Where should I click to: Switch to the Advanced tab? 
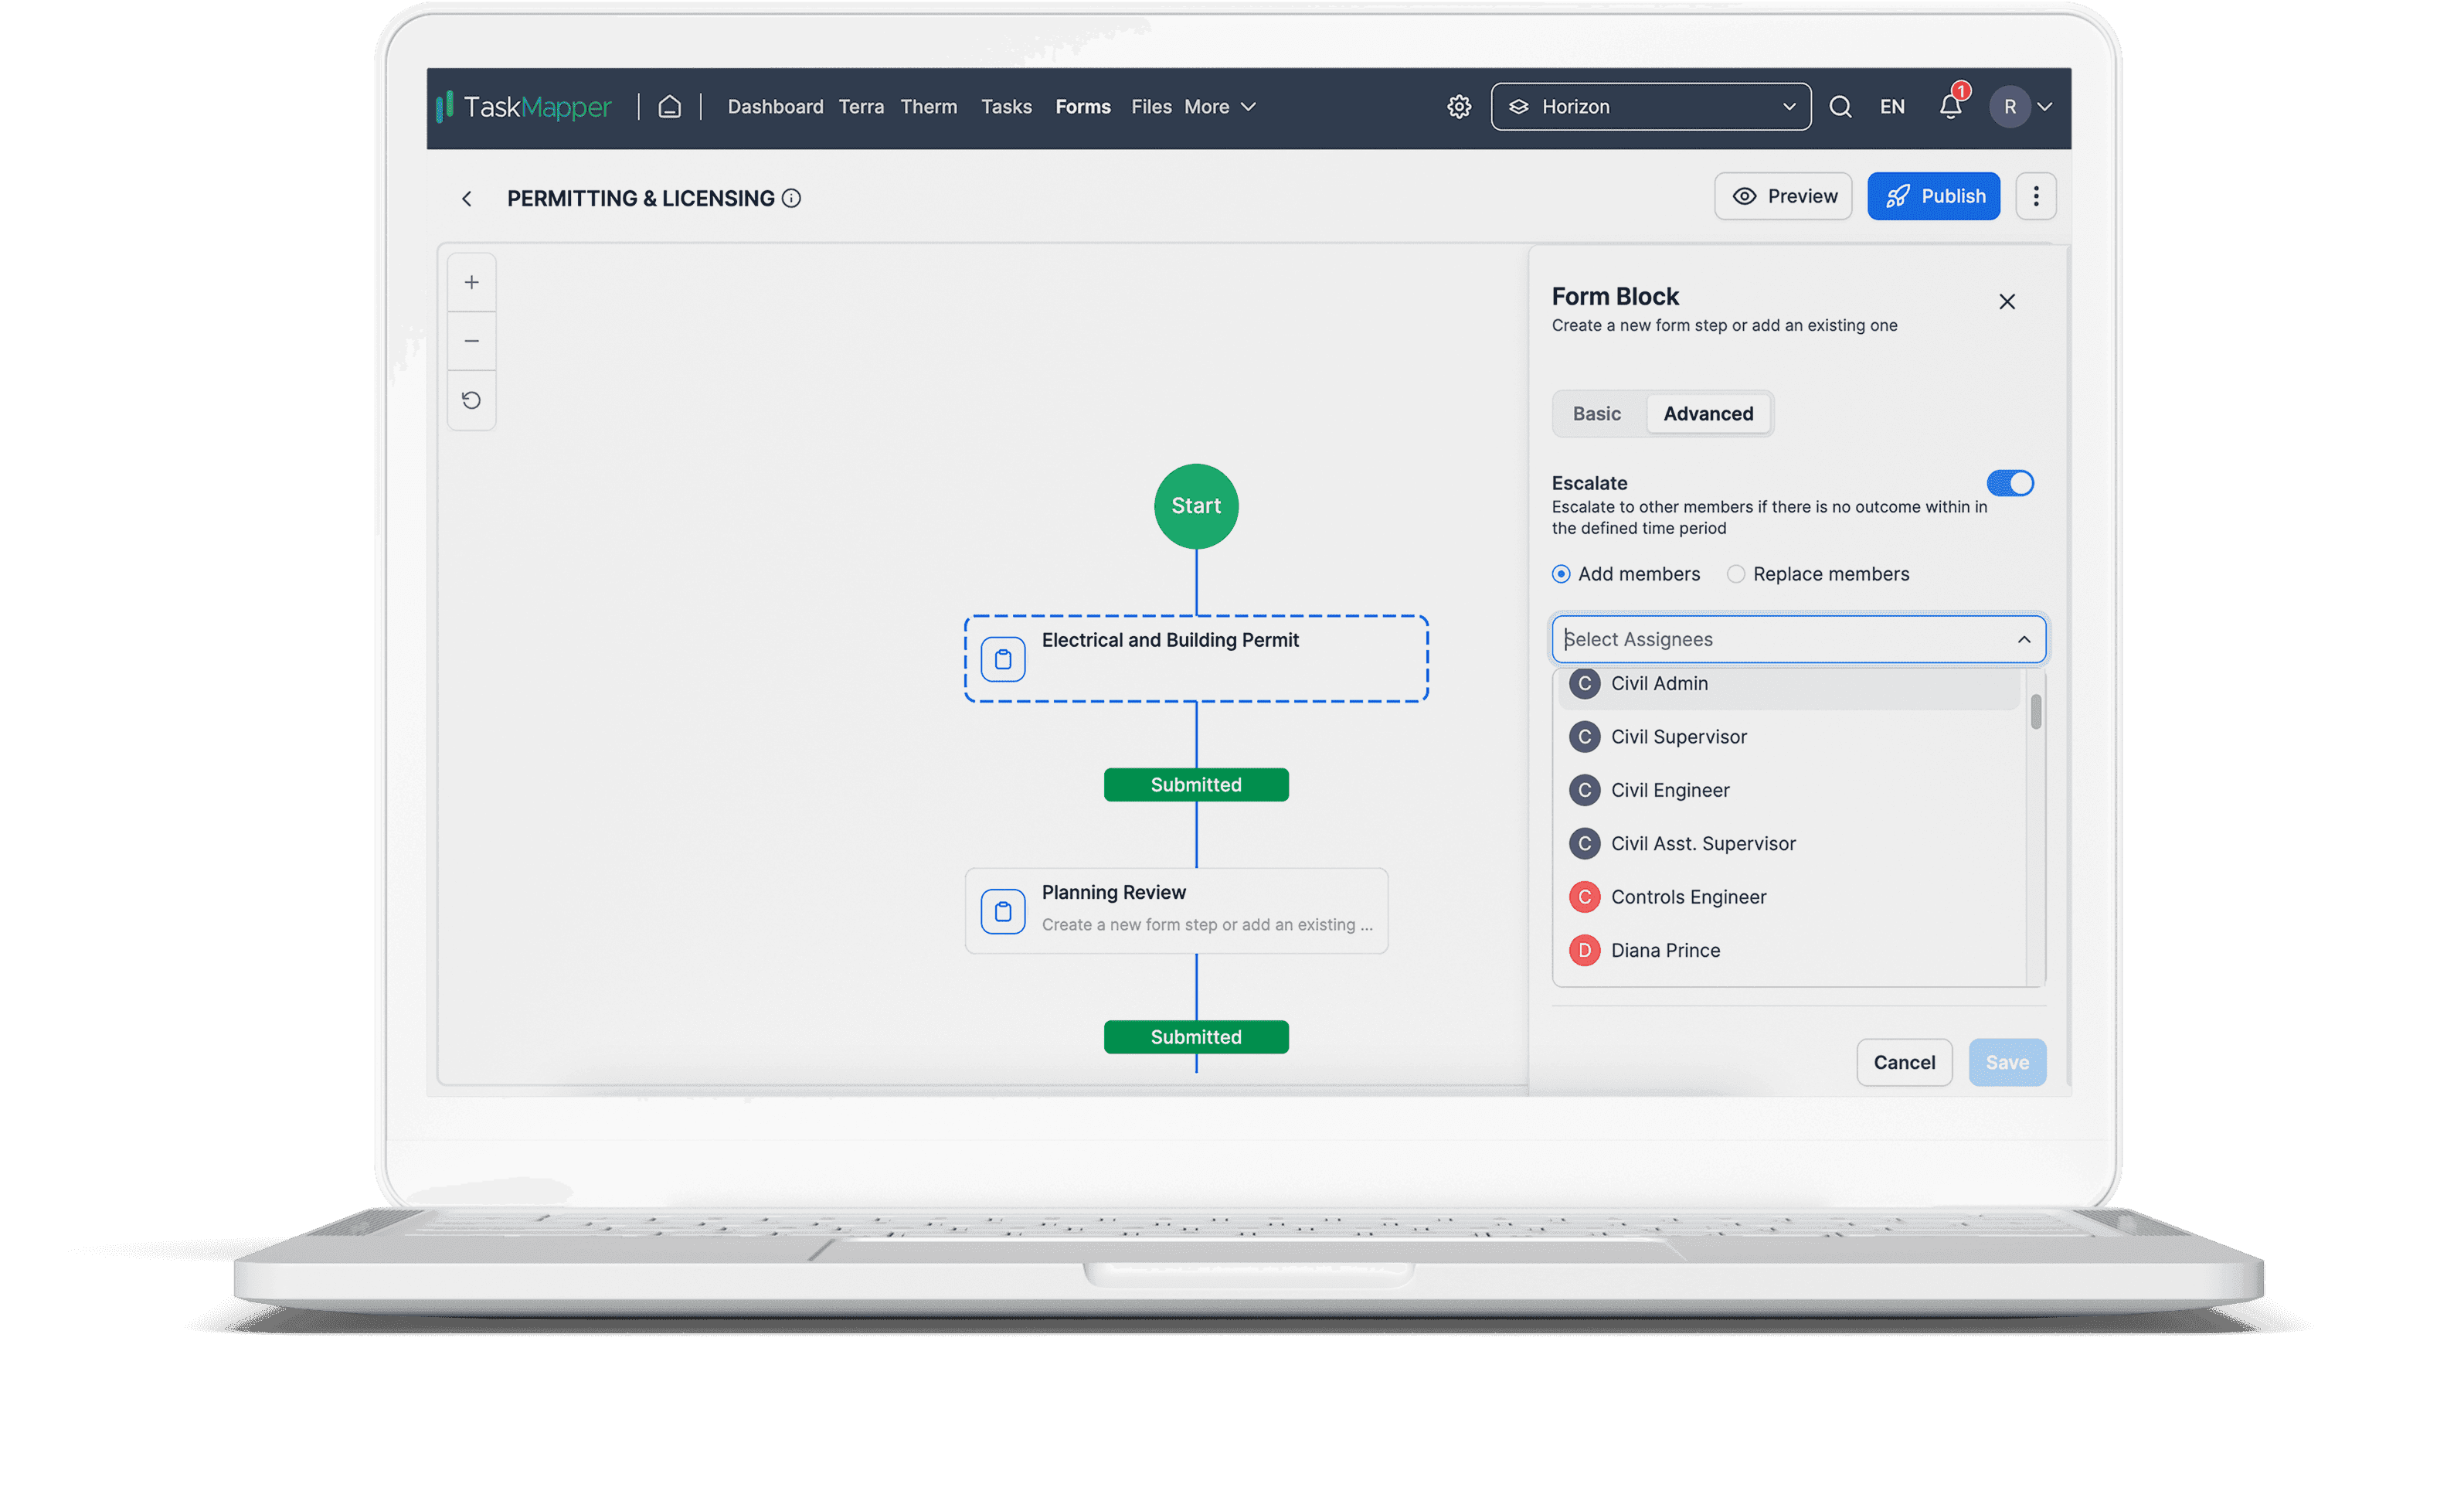[x=1708, y=414]
